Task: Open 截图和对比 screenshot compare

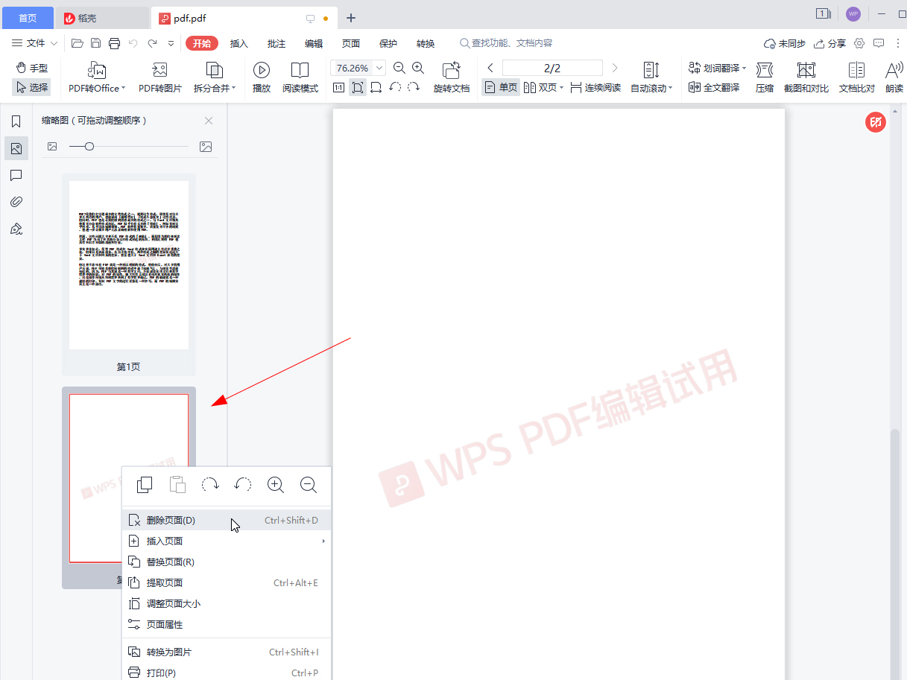Action: click(806, 77)
